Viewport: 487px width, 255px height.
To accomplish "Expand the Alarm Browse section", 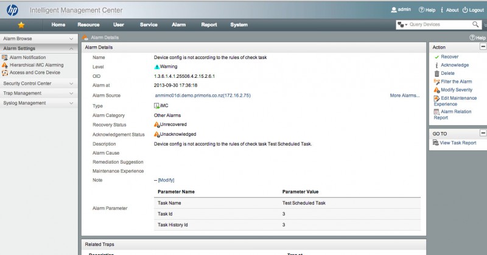I will click(71, 39).
